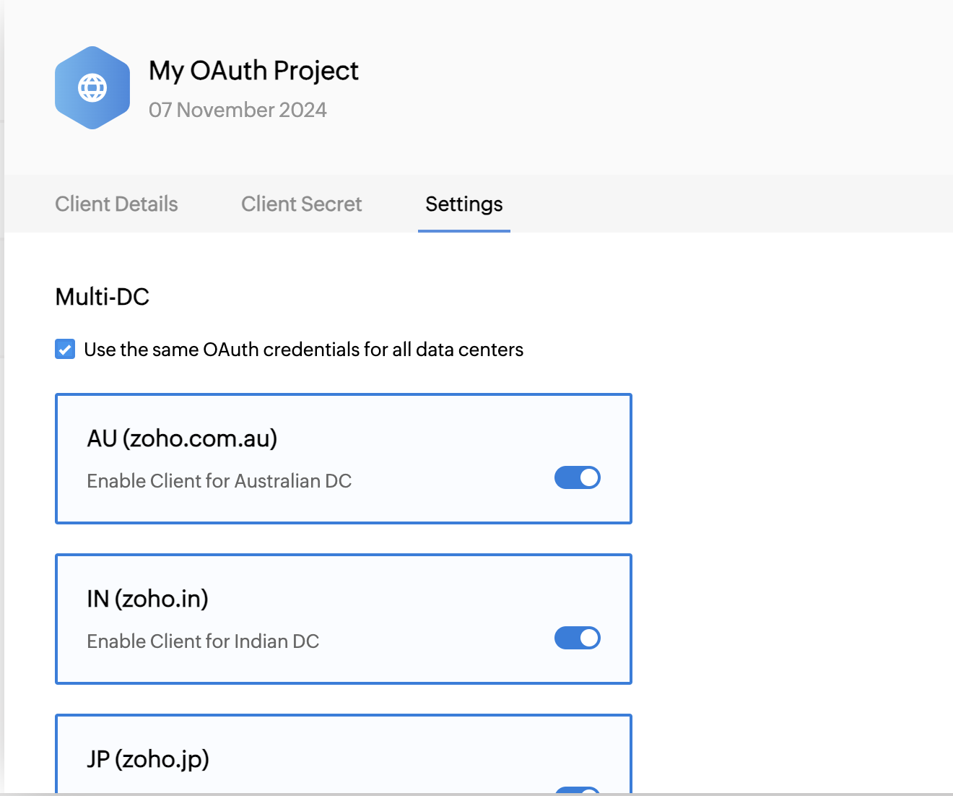Click 'Enable Client for Australian DC' text

point(219,481)
